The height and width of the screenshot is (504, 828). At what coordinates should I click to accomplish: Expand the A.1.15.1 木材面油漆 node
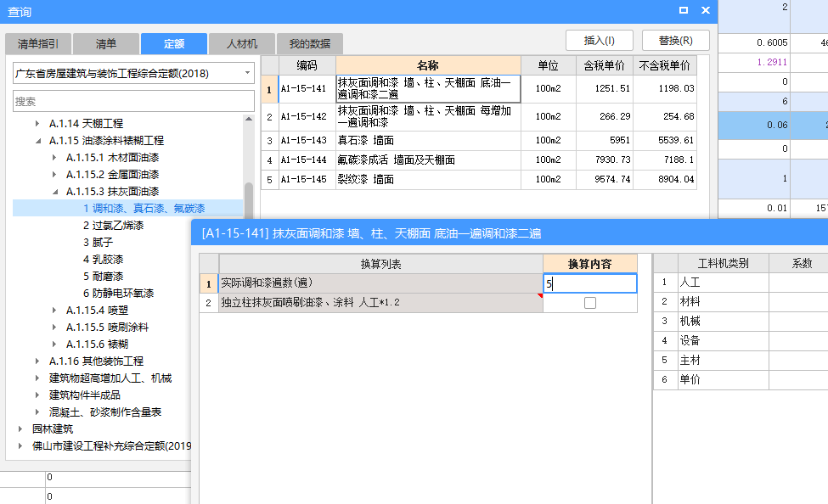pos(54,158)
